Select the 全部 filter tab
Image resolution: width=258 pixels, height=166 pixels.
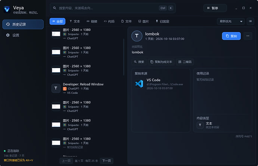click(x=58, y=21)
